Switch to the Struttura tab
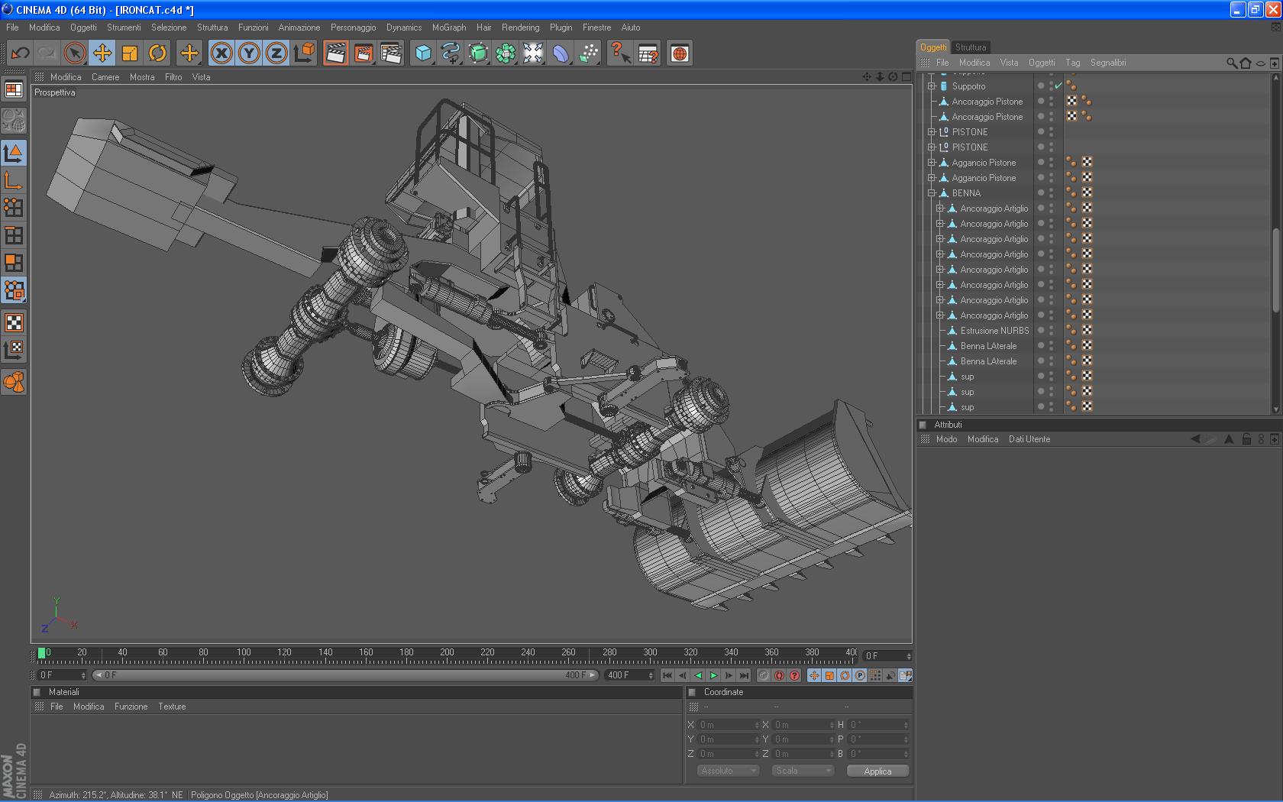The width and height of the screenshot is (1283, 802). [970, 47]
